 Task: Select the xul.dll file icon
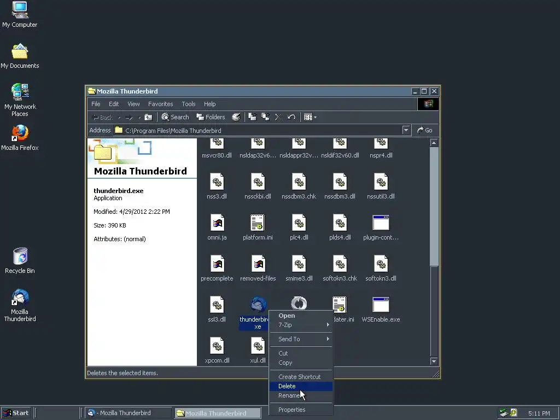(x=258, y=346)
